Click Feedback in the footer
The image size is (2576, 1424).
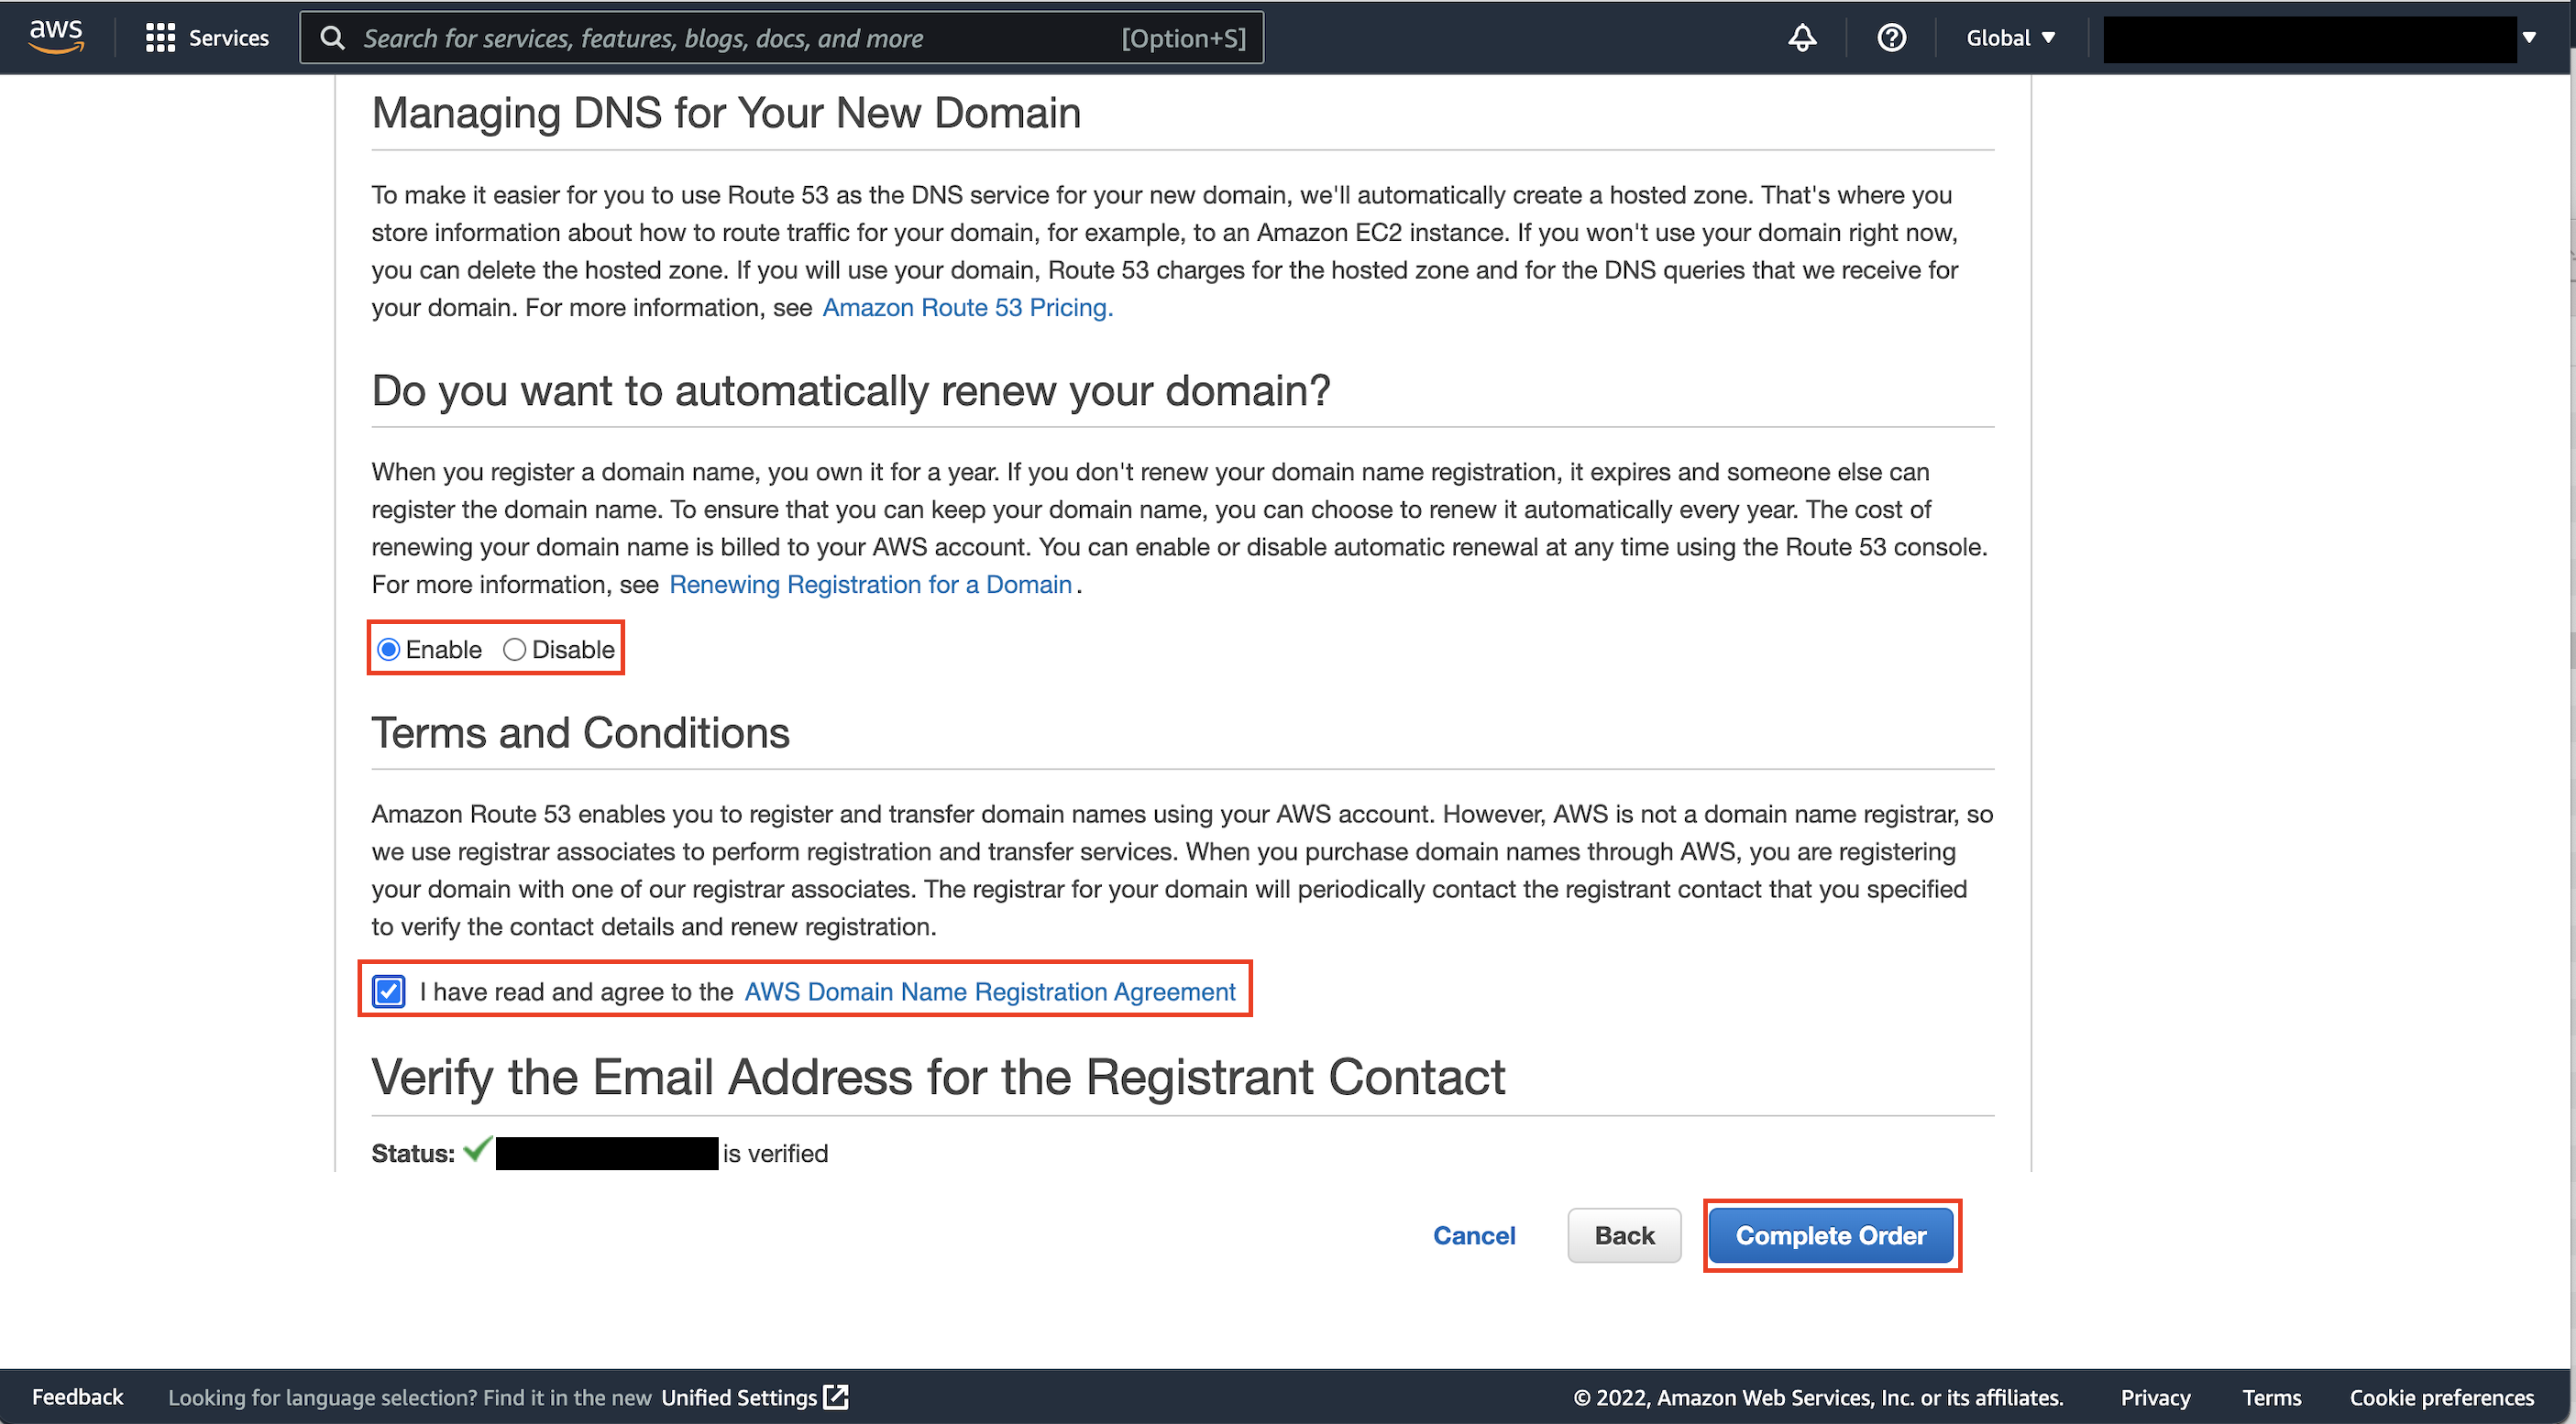[x=77, y=1397]
